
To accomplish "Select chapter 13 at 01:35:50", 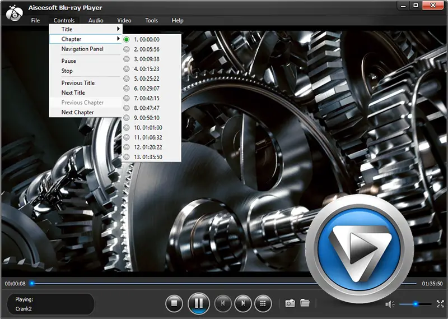I will [x=151, y=157].
